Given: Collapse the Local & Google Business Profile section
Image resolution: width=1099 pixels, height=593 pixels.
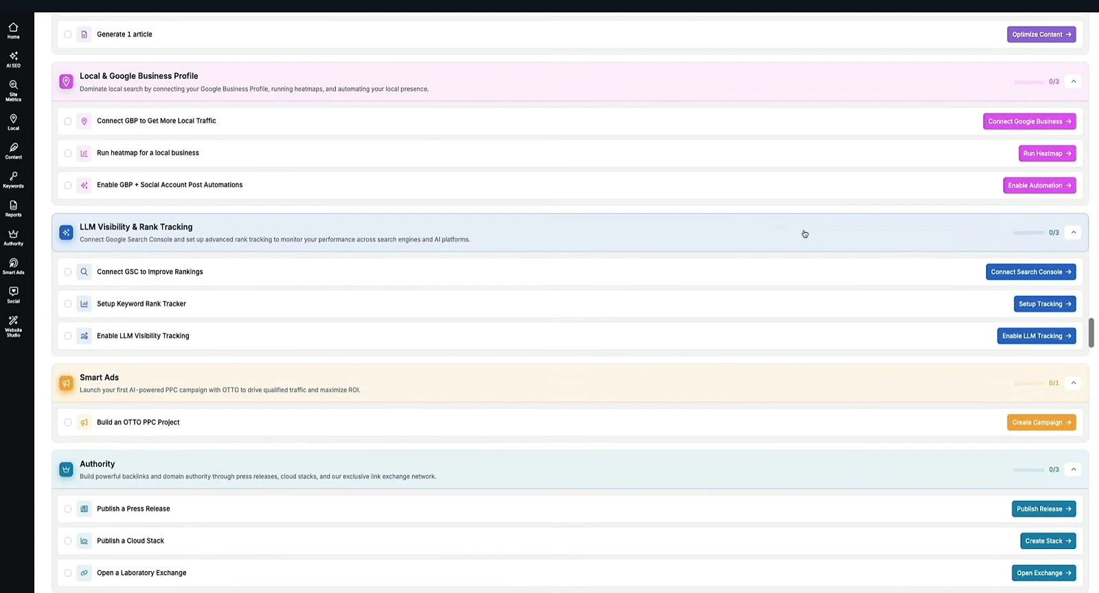Looking at the screenshot, I should coord(1074,82).
